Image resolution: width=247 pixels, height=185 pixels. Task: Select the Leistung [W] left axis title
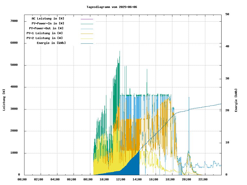tap(4, 100)
